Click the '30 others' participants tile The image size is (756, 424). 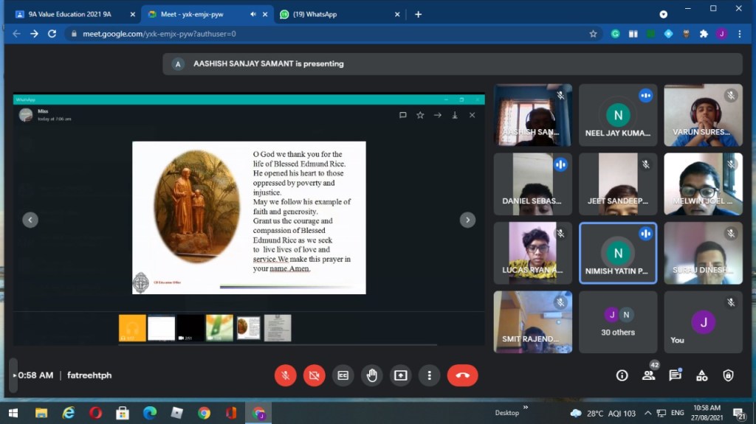point(618,322)
